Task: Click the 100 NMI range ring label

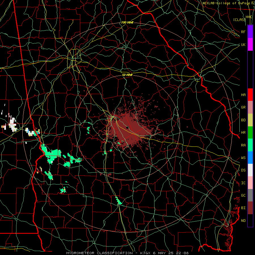Action: point(127,22)
